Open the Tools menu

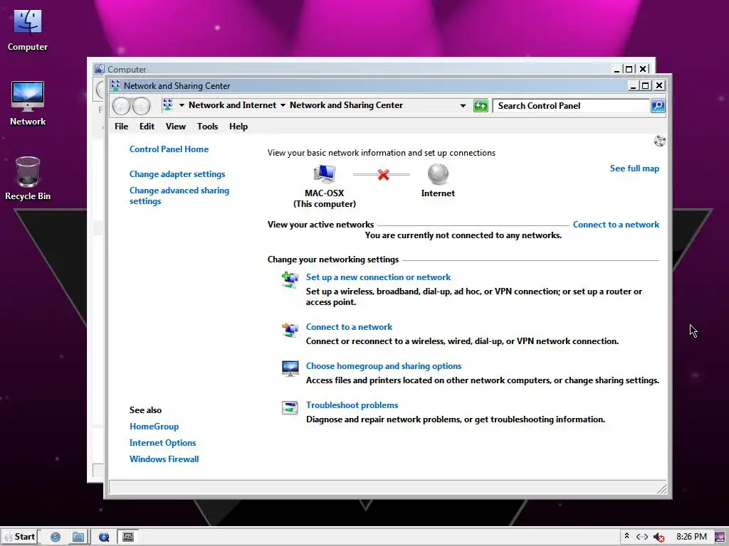coord(207,127)
